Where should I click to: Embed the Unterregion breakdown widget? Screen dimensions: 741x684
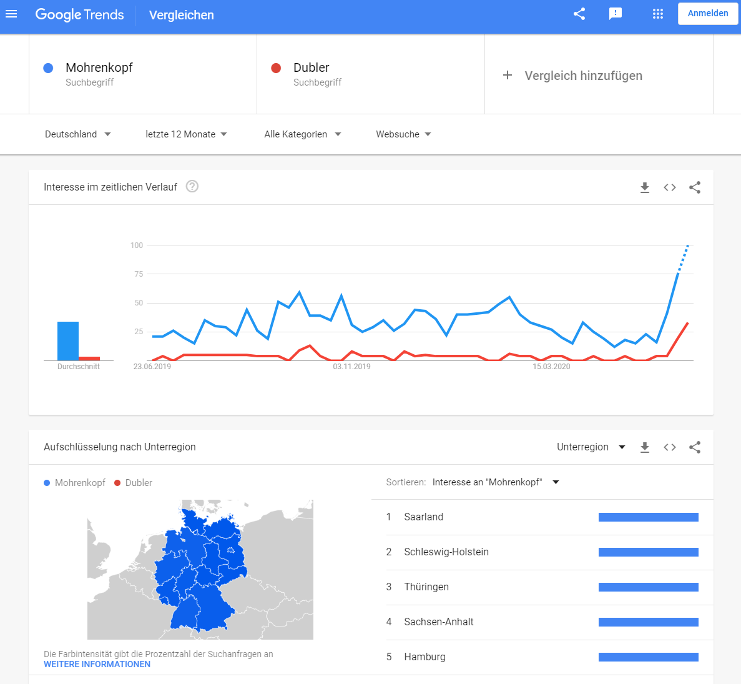click(670, 447)
